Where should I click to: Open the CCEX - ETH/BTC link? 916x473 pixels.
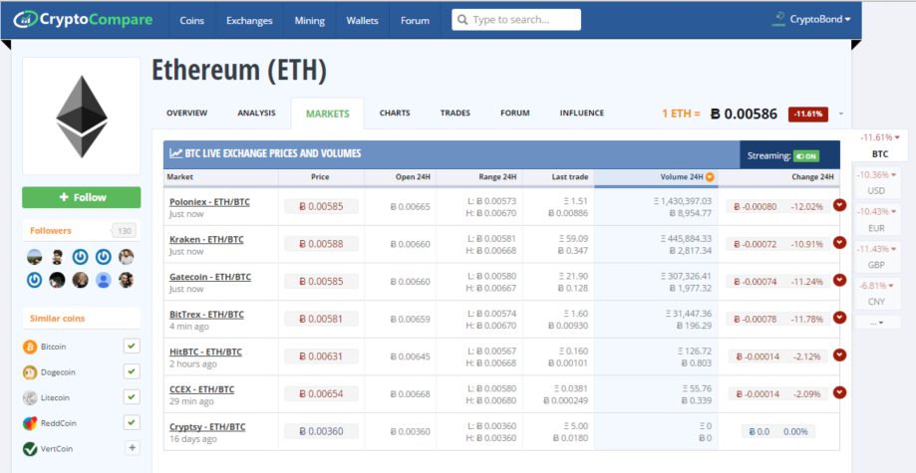202,389
